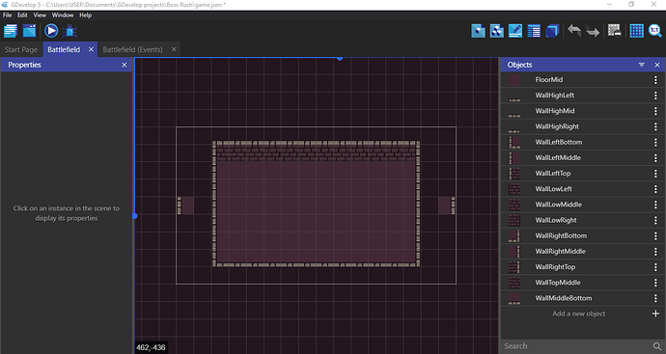This screenshot has width=666, height=354.
Task: Open the Objects panel filter icon
Action: coord(641,65)
